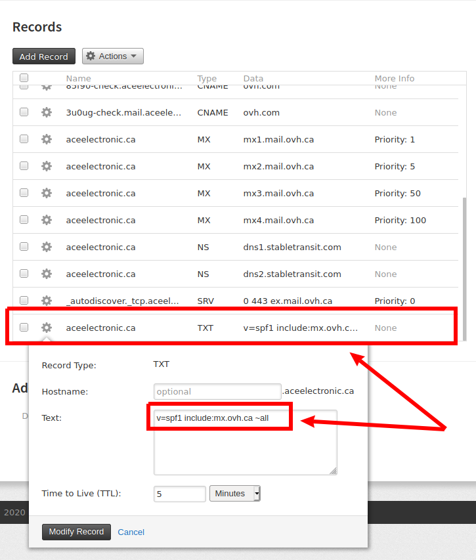Click gear icon on the Actions button
The width and height of the screenshot is (476, 560).
click(x=91, y=56)
